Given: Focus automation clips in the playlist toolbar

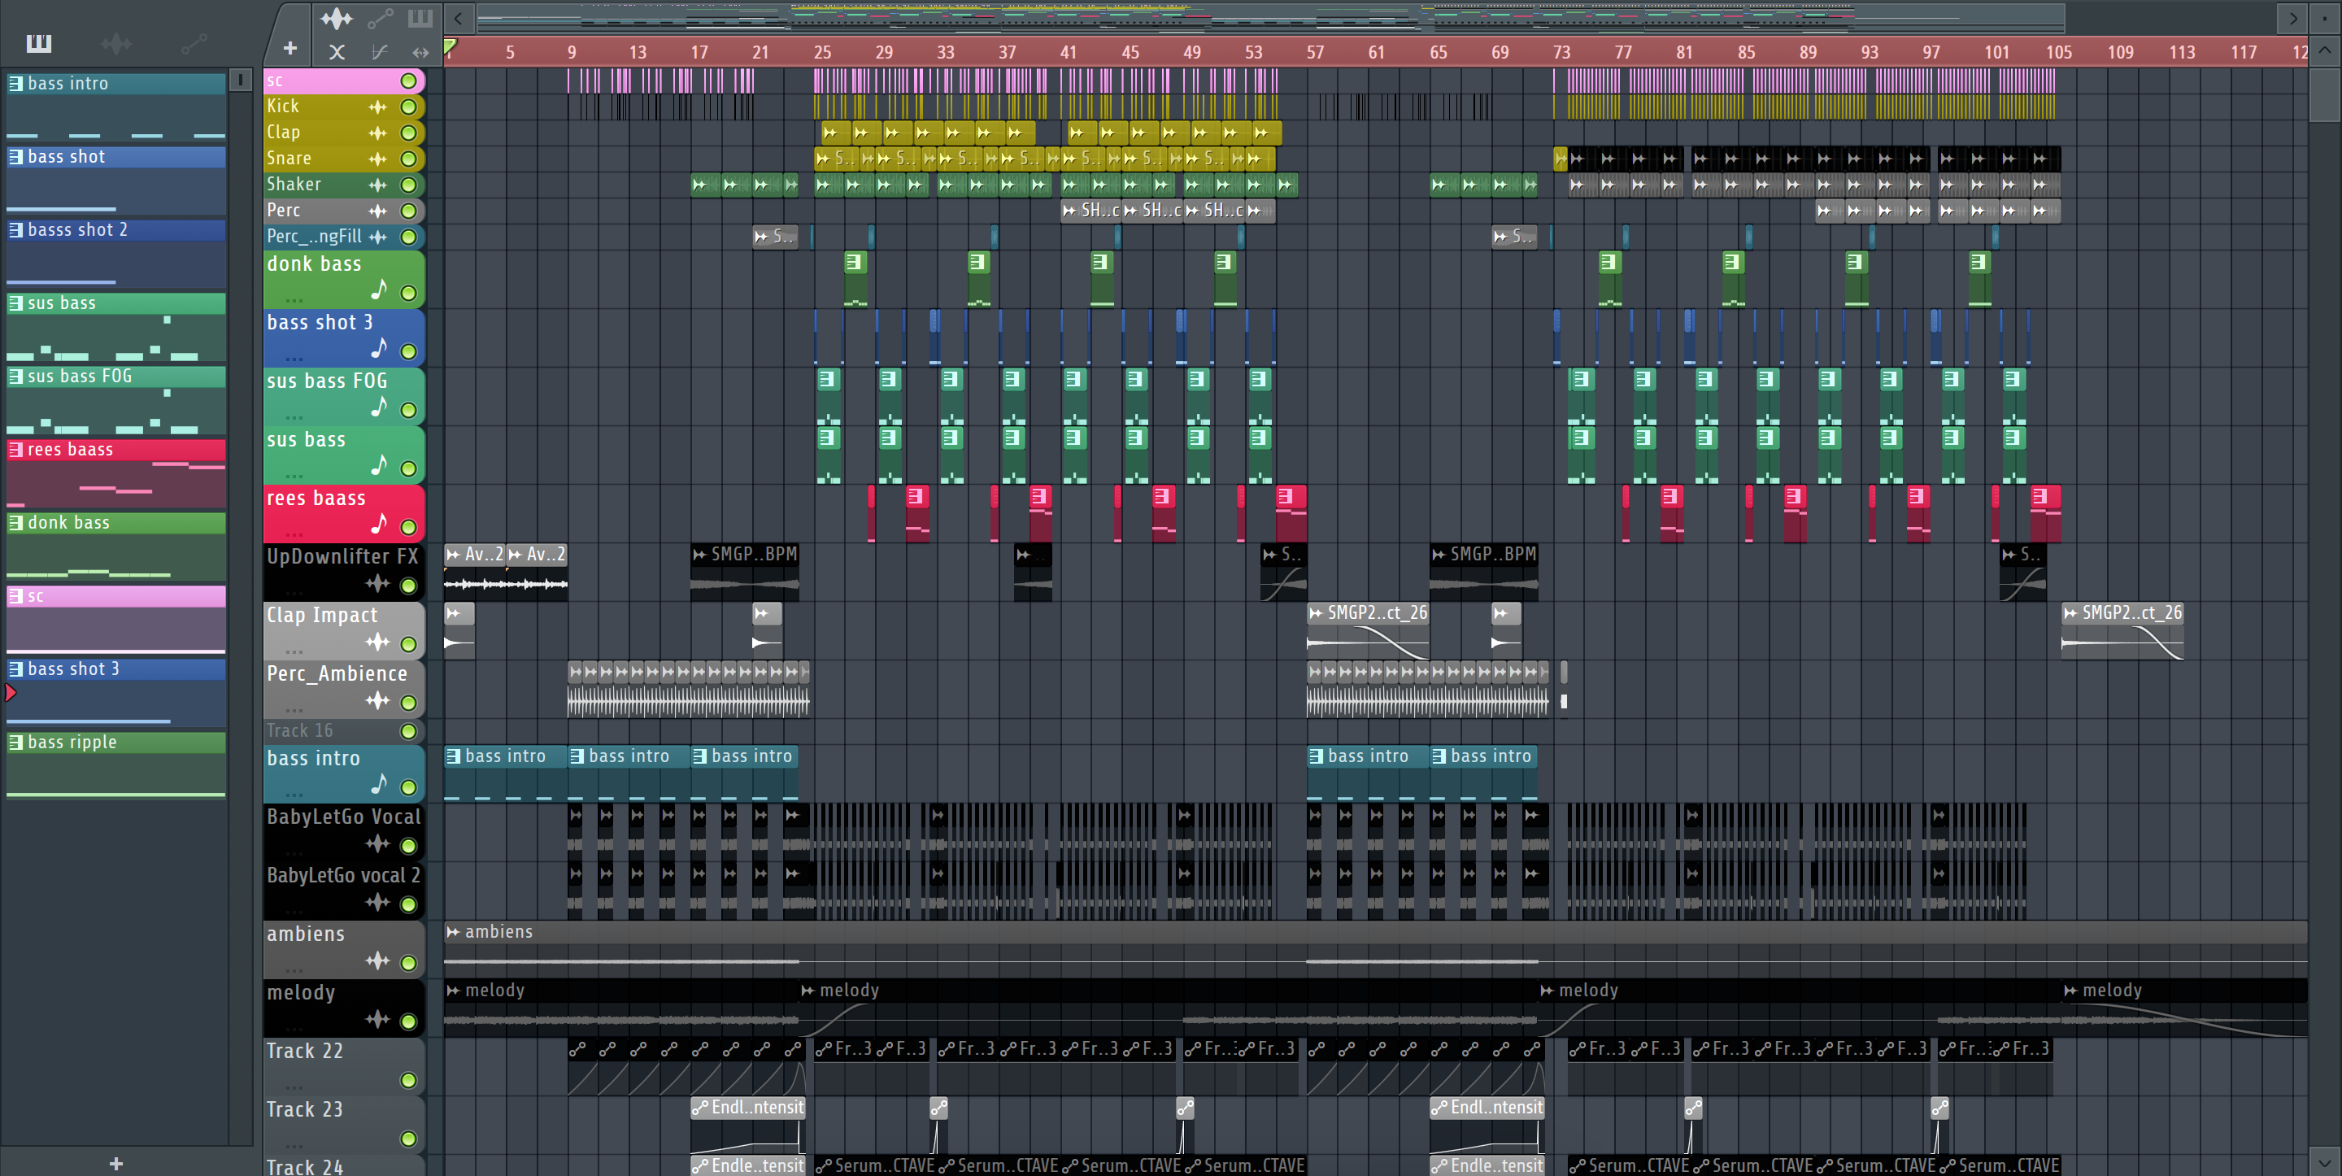Looking at the screenshot, I should pos(380,18).
